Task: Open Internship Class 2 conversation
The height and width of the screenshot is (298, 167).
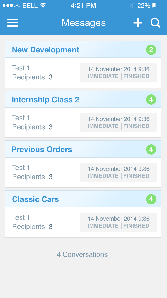Action: (45, 100)
